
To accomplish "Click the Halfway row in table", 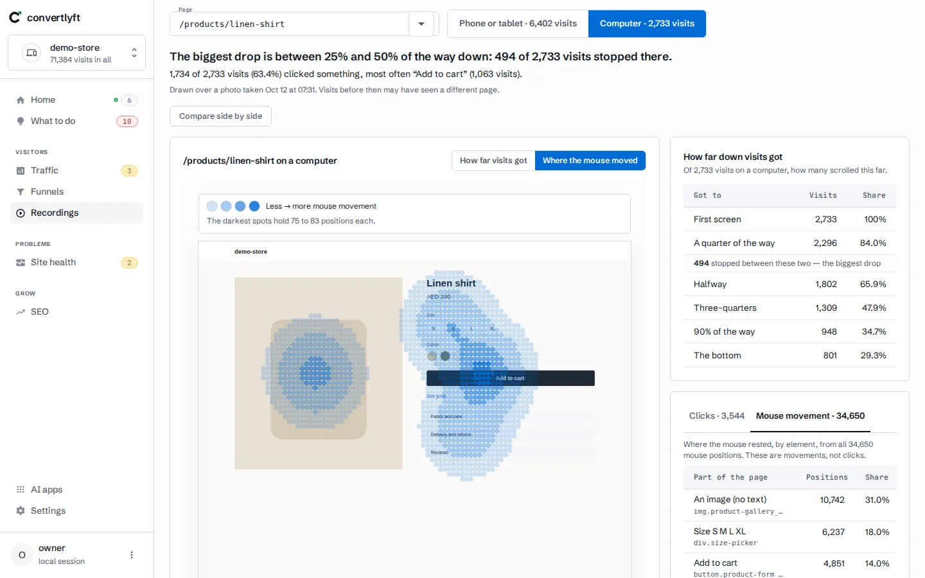I will pyautogui.click(x=789, y=285).
